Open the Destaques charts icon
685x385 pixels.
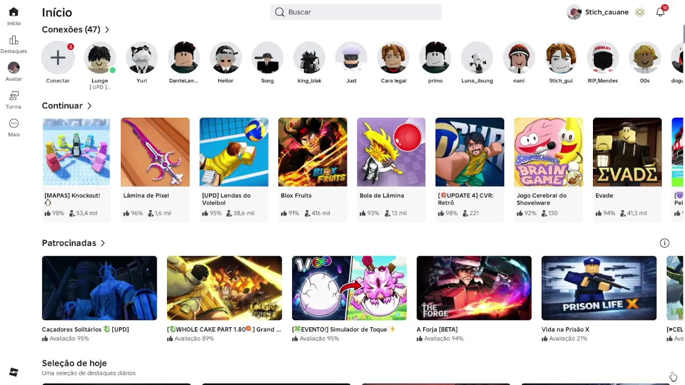coord(14,40)
